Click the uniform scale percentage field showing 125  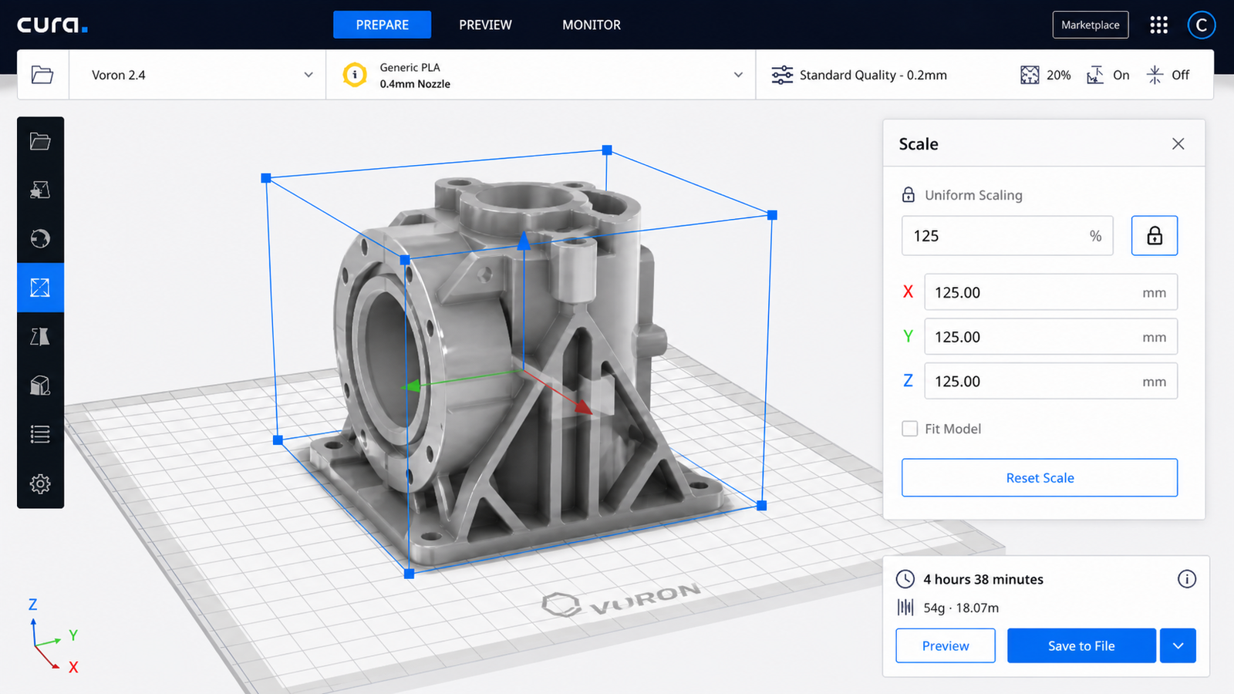tap(1007, 236)
